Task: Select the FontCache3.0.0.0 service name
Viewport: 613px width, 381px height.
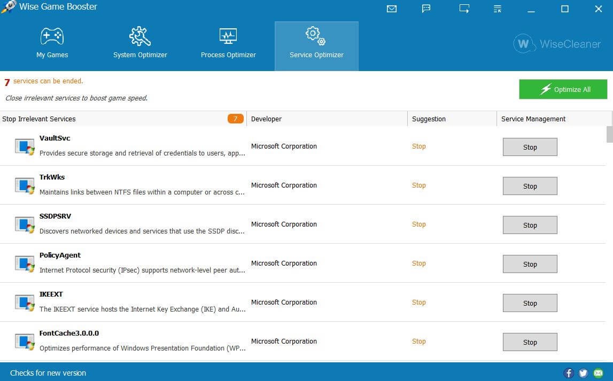Action: [x=69, y=333]
